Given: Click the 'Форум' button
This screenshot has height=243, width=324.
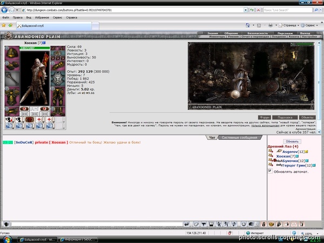Looking at the screenshot, I should [x=264, y=117].
